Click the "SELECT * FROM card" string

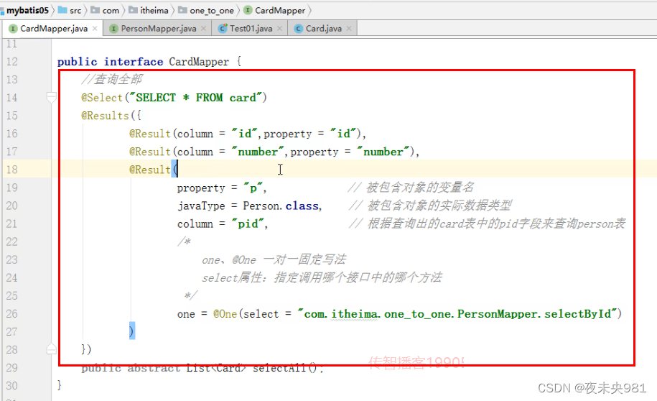click(196, 98)
